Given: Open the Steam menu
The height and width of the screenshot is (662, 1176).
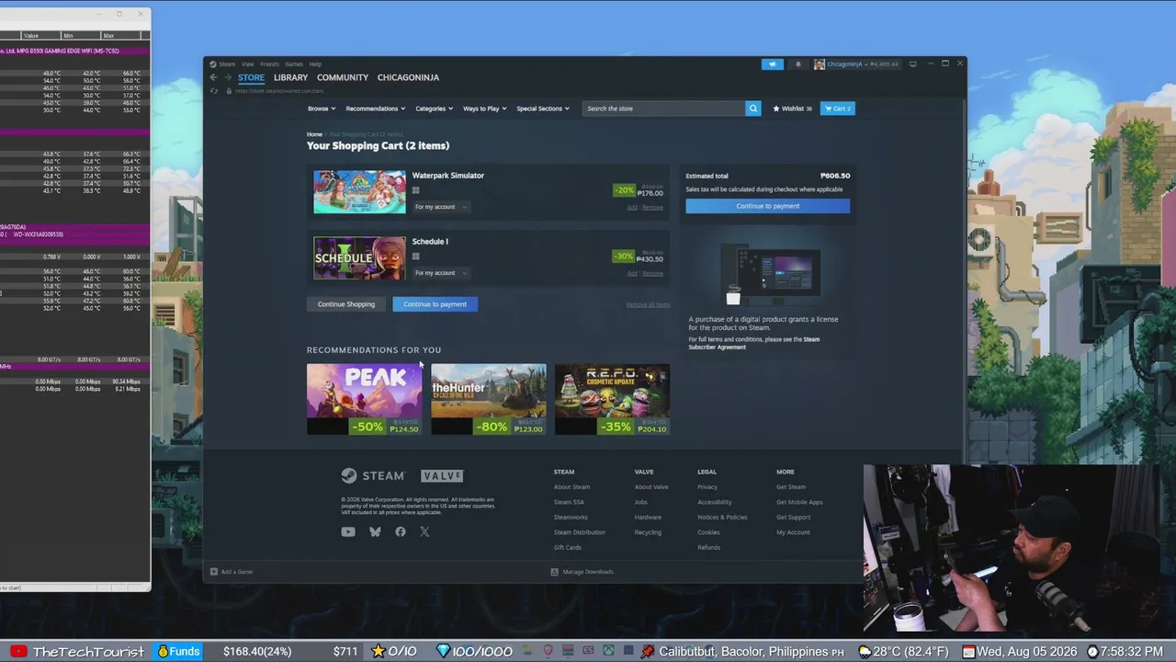Looking at the screenshot, I should click(x=227, y=64).
